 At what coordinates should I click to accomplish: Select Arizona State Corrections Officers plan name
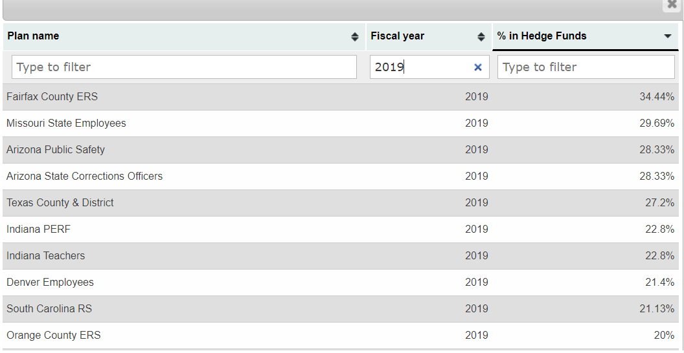point(85,176)
